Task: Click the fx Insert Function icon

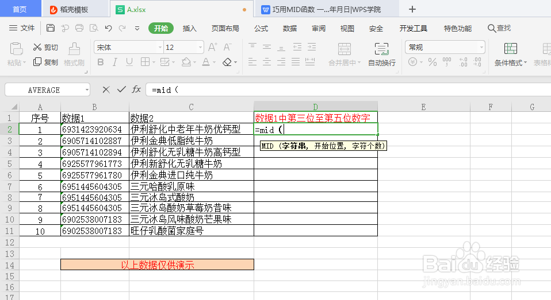Action: 136,89
